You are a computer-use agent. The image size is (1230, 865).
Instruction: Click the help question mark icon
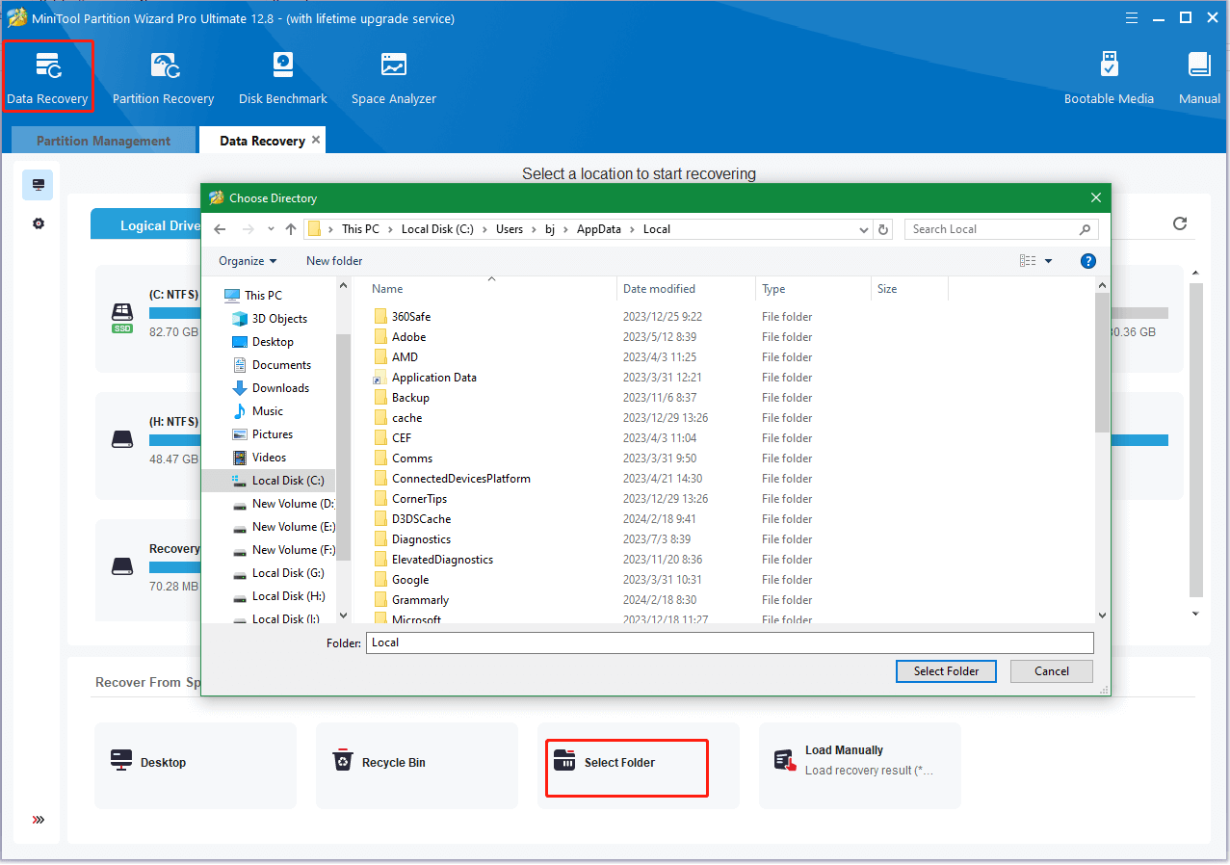1088,261
